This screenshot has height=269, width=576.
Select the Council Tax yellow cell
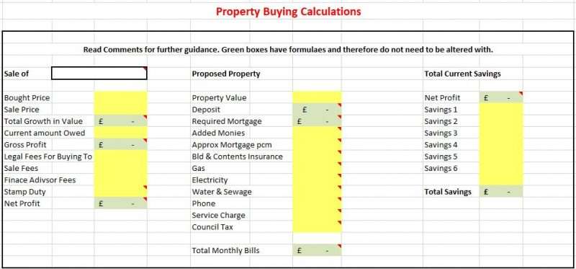317,226
